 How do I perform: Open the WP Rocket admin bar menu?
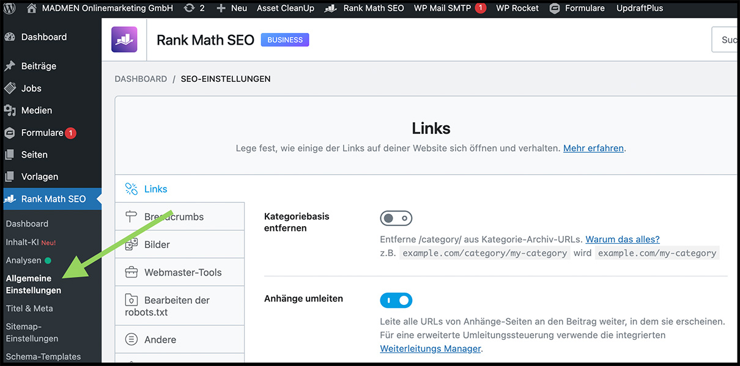point(517,9)
